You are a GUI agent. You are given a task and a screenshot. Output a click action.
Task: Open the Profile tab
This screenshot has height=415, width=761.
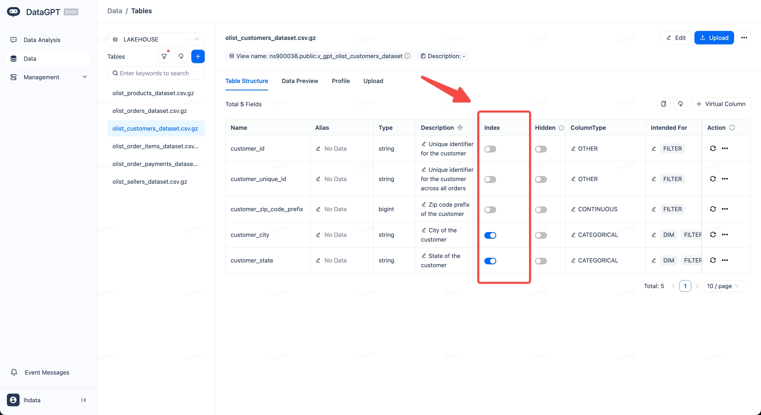[340, 81]
